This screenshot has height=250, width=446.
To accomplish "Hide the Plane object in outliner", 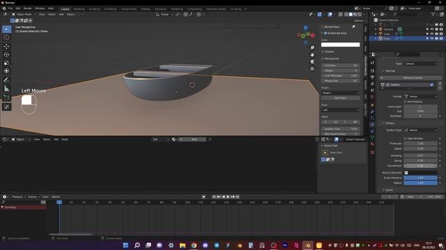I will click(432, 39).
